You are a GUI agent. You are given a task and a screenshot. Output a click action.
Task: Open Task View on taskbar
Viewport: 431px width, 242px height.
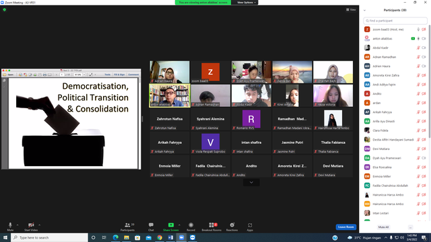(104, 237)
